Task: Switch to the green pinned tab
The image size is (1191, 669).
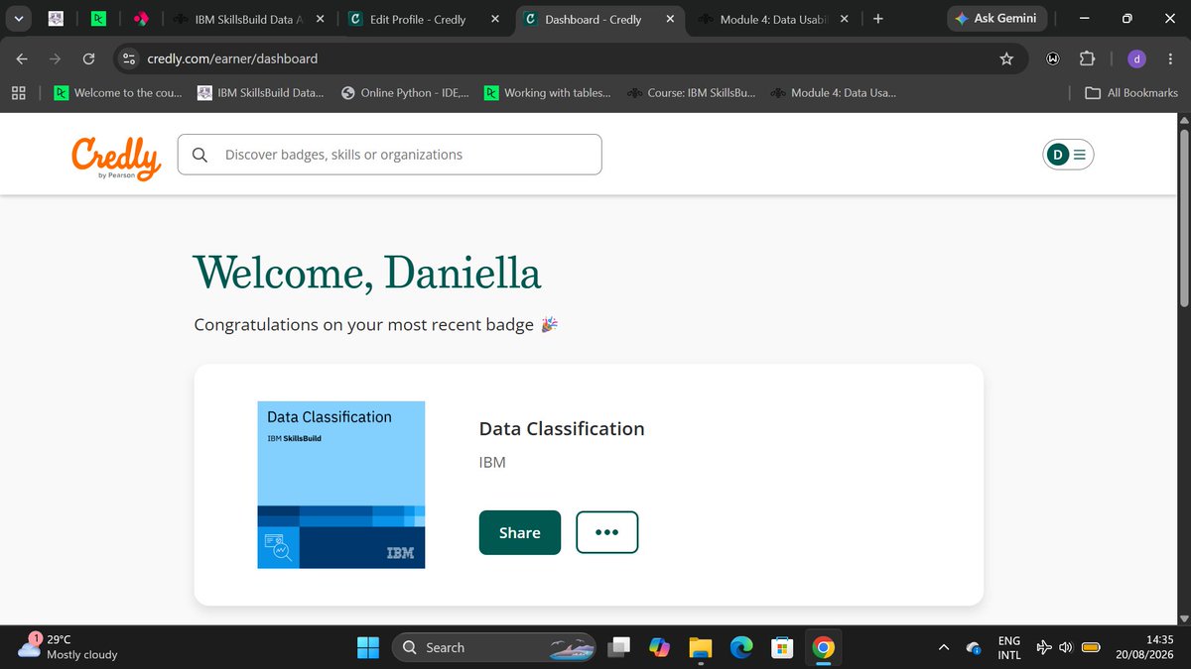Action: click(98, 19)
